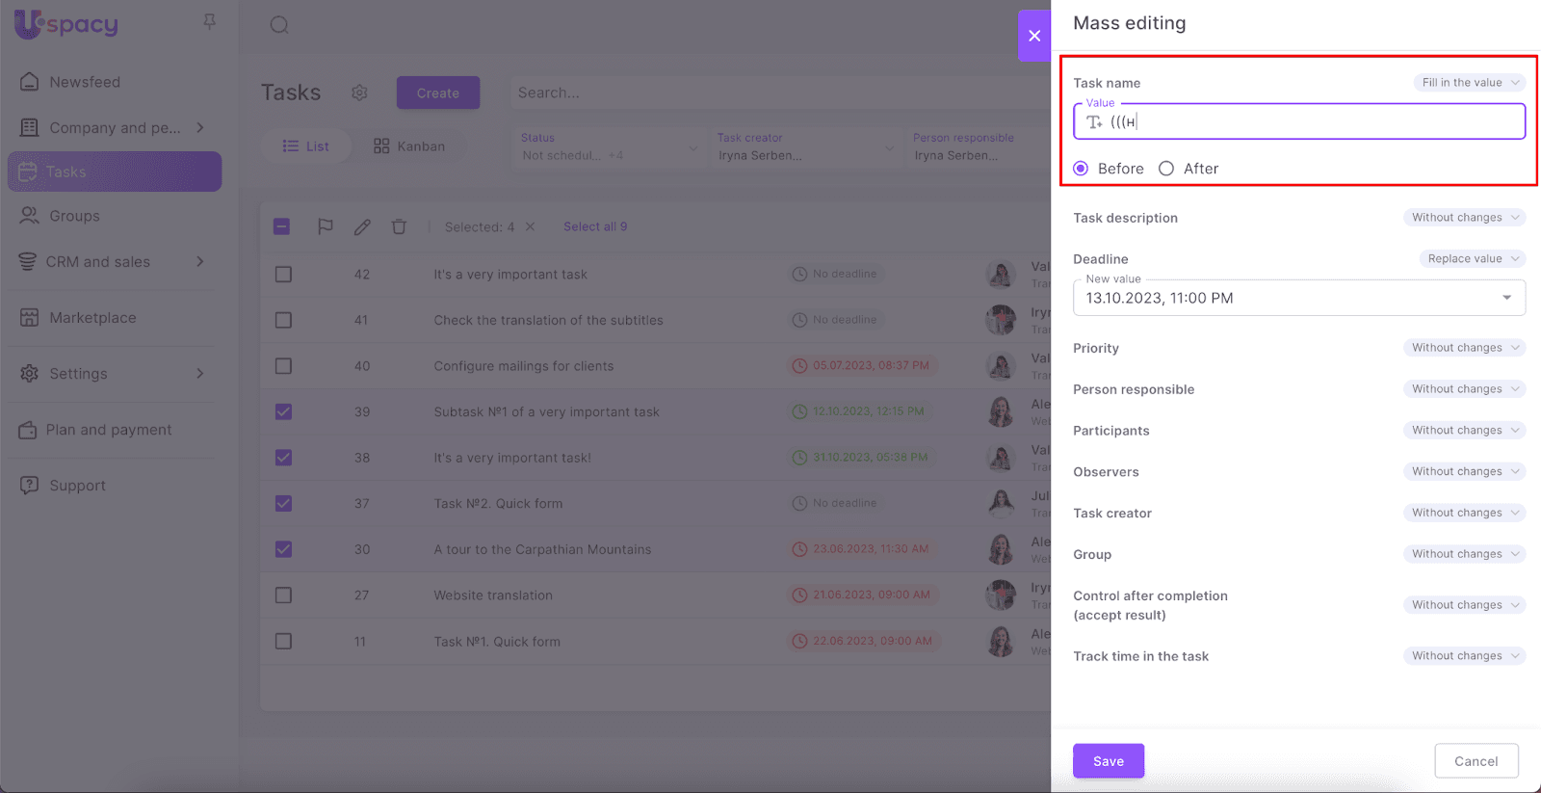Check the checkbox for task 42
Screen dimensions: 1541x793
[283, 275]
